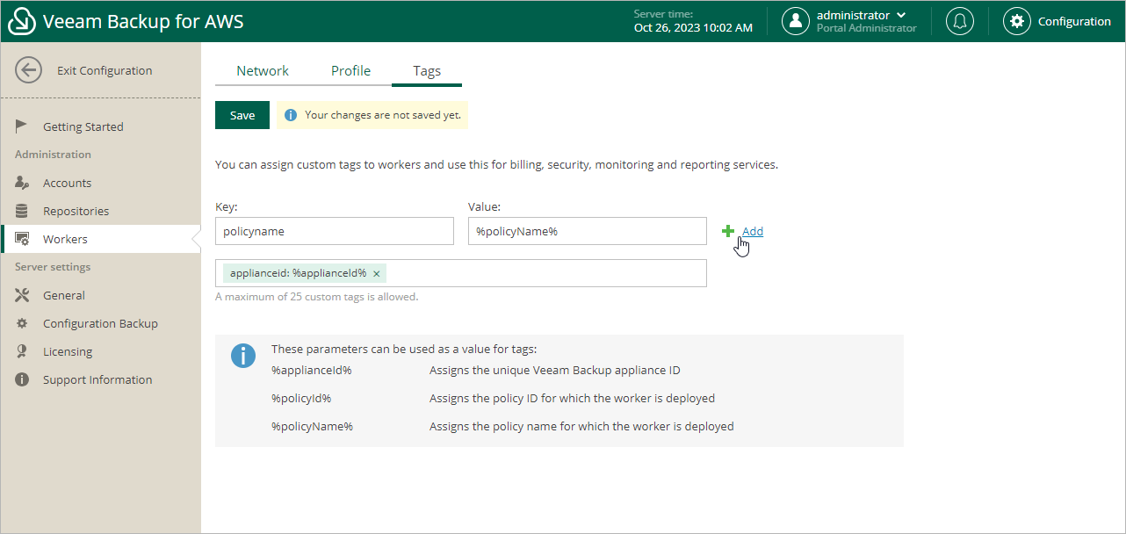Open the Accounts section
This screenshot has width=1126, height=534.
click(67, 183)
